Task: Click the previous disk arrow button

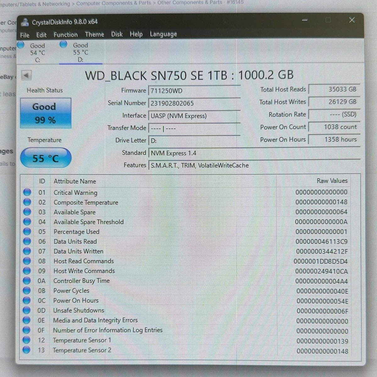Action: 26,75
